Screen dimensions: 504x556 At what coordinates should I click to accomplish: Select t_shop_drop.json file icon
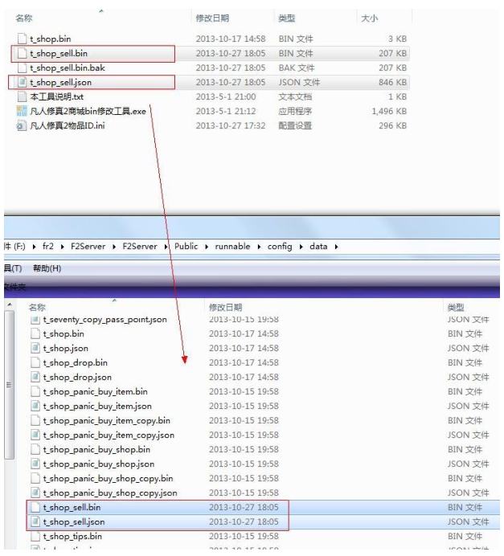pyautogui.click(x=35, y=377)
